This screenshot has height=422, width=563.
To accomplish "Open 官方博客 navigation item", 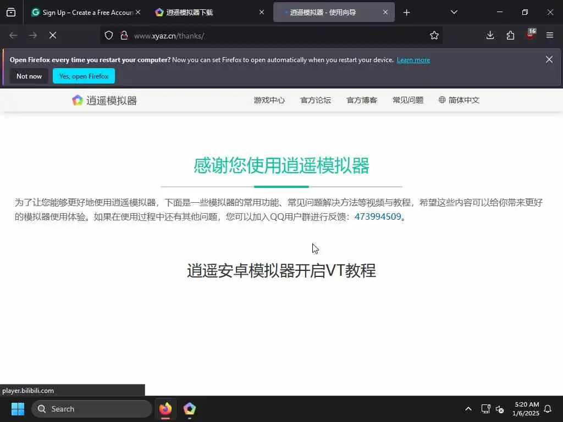I will (362, 100).
